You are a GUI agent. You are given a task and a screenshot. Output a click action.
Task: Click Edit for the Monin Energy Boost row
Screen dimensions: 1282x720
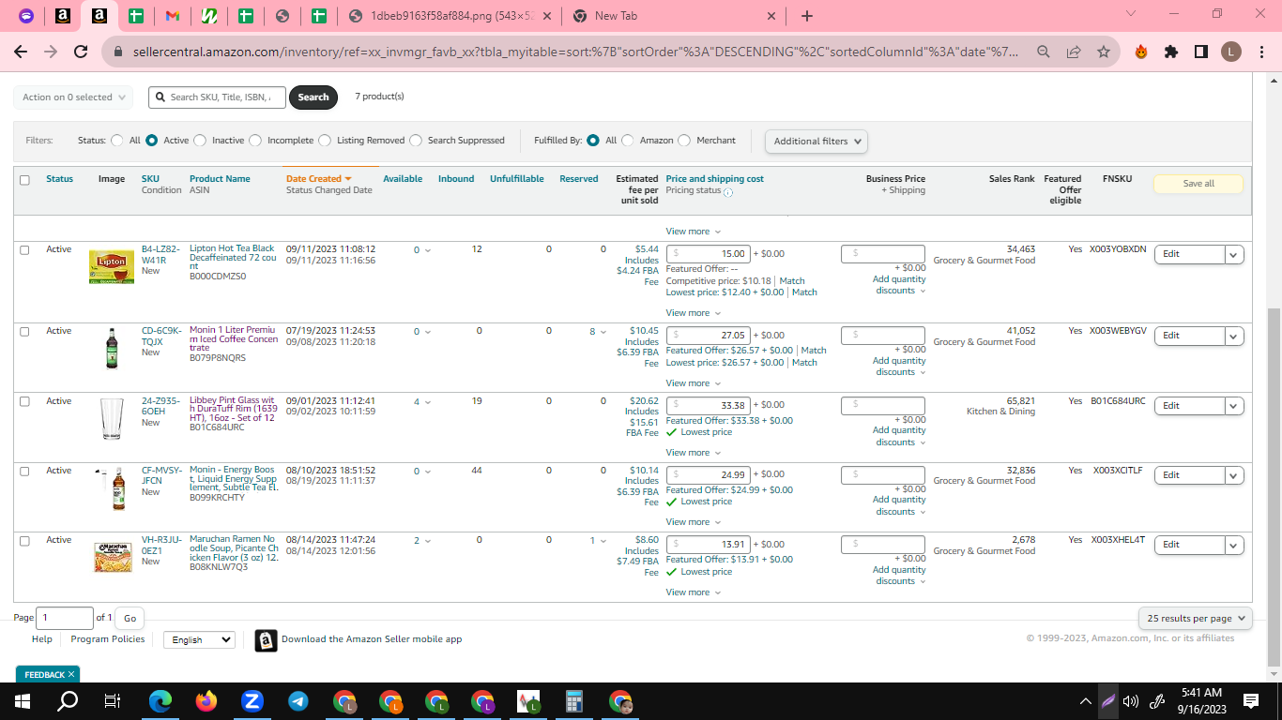1189,475
